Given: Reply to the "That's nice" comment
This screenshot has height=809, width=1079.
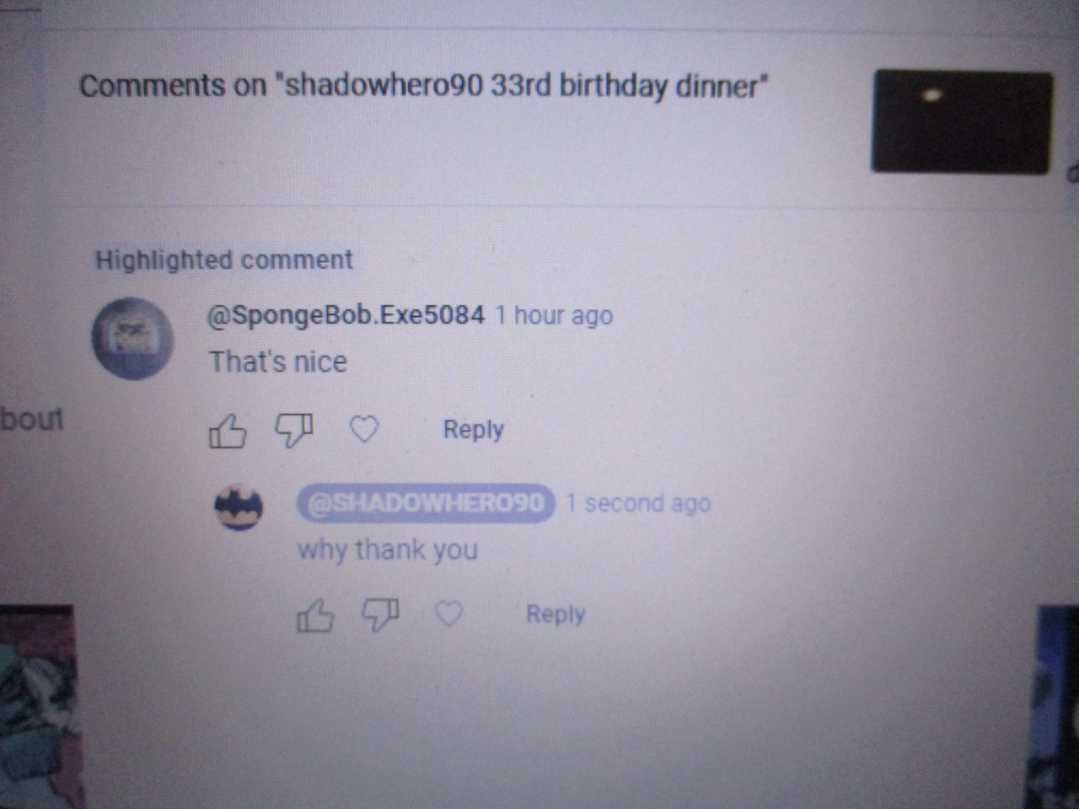Looking at the screenshot, I should [473, 430].
